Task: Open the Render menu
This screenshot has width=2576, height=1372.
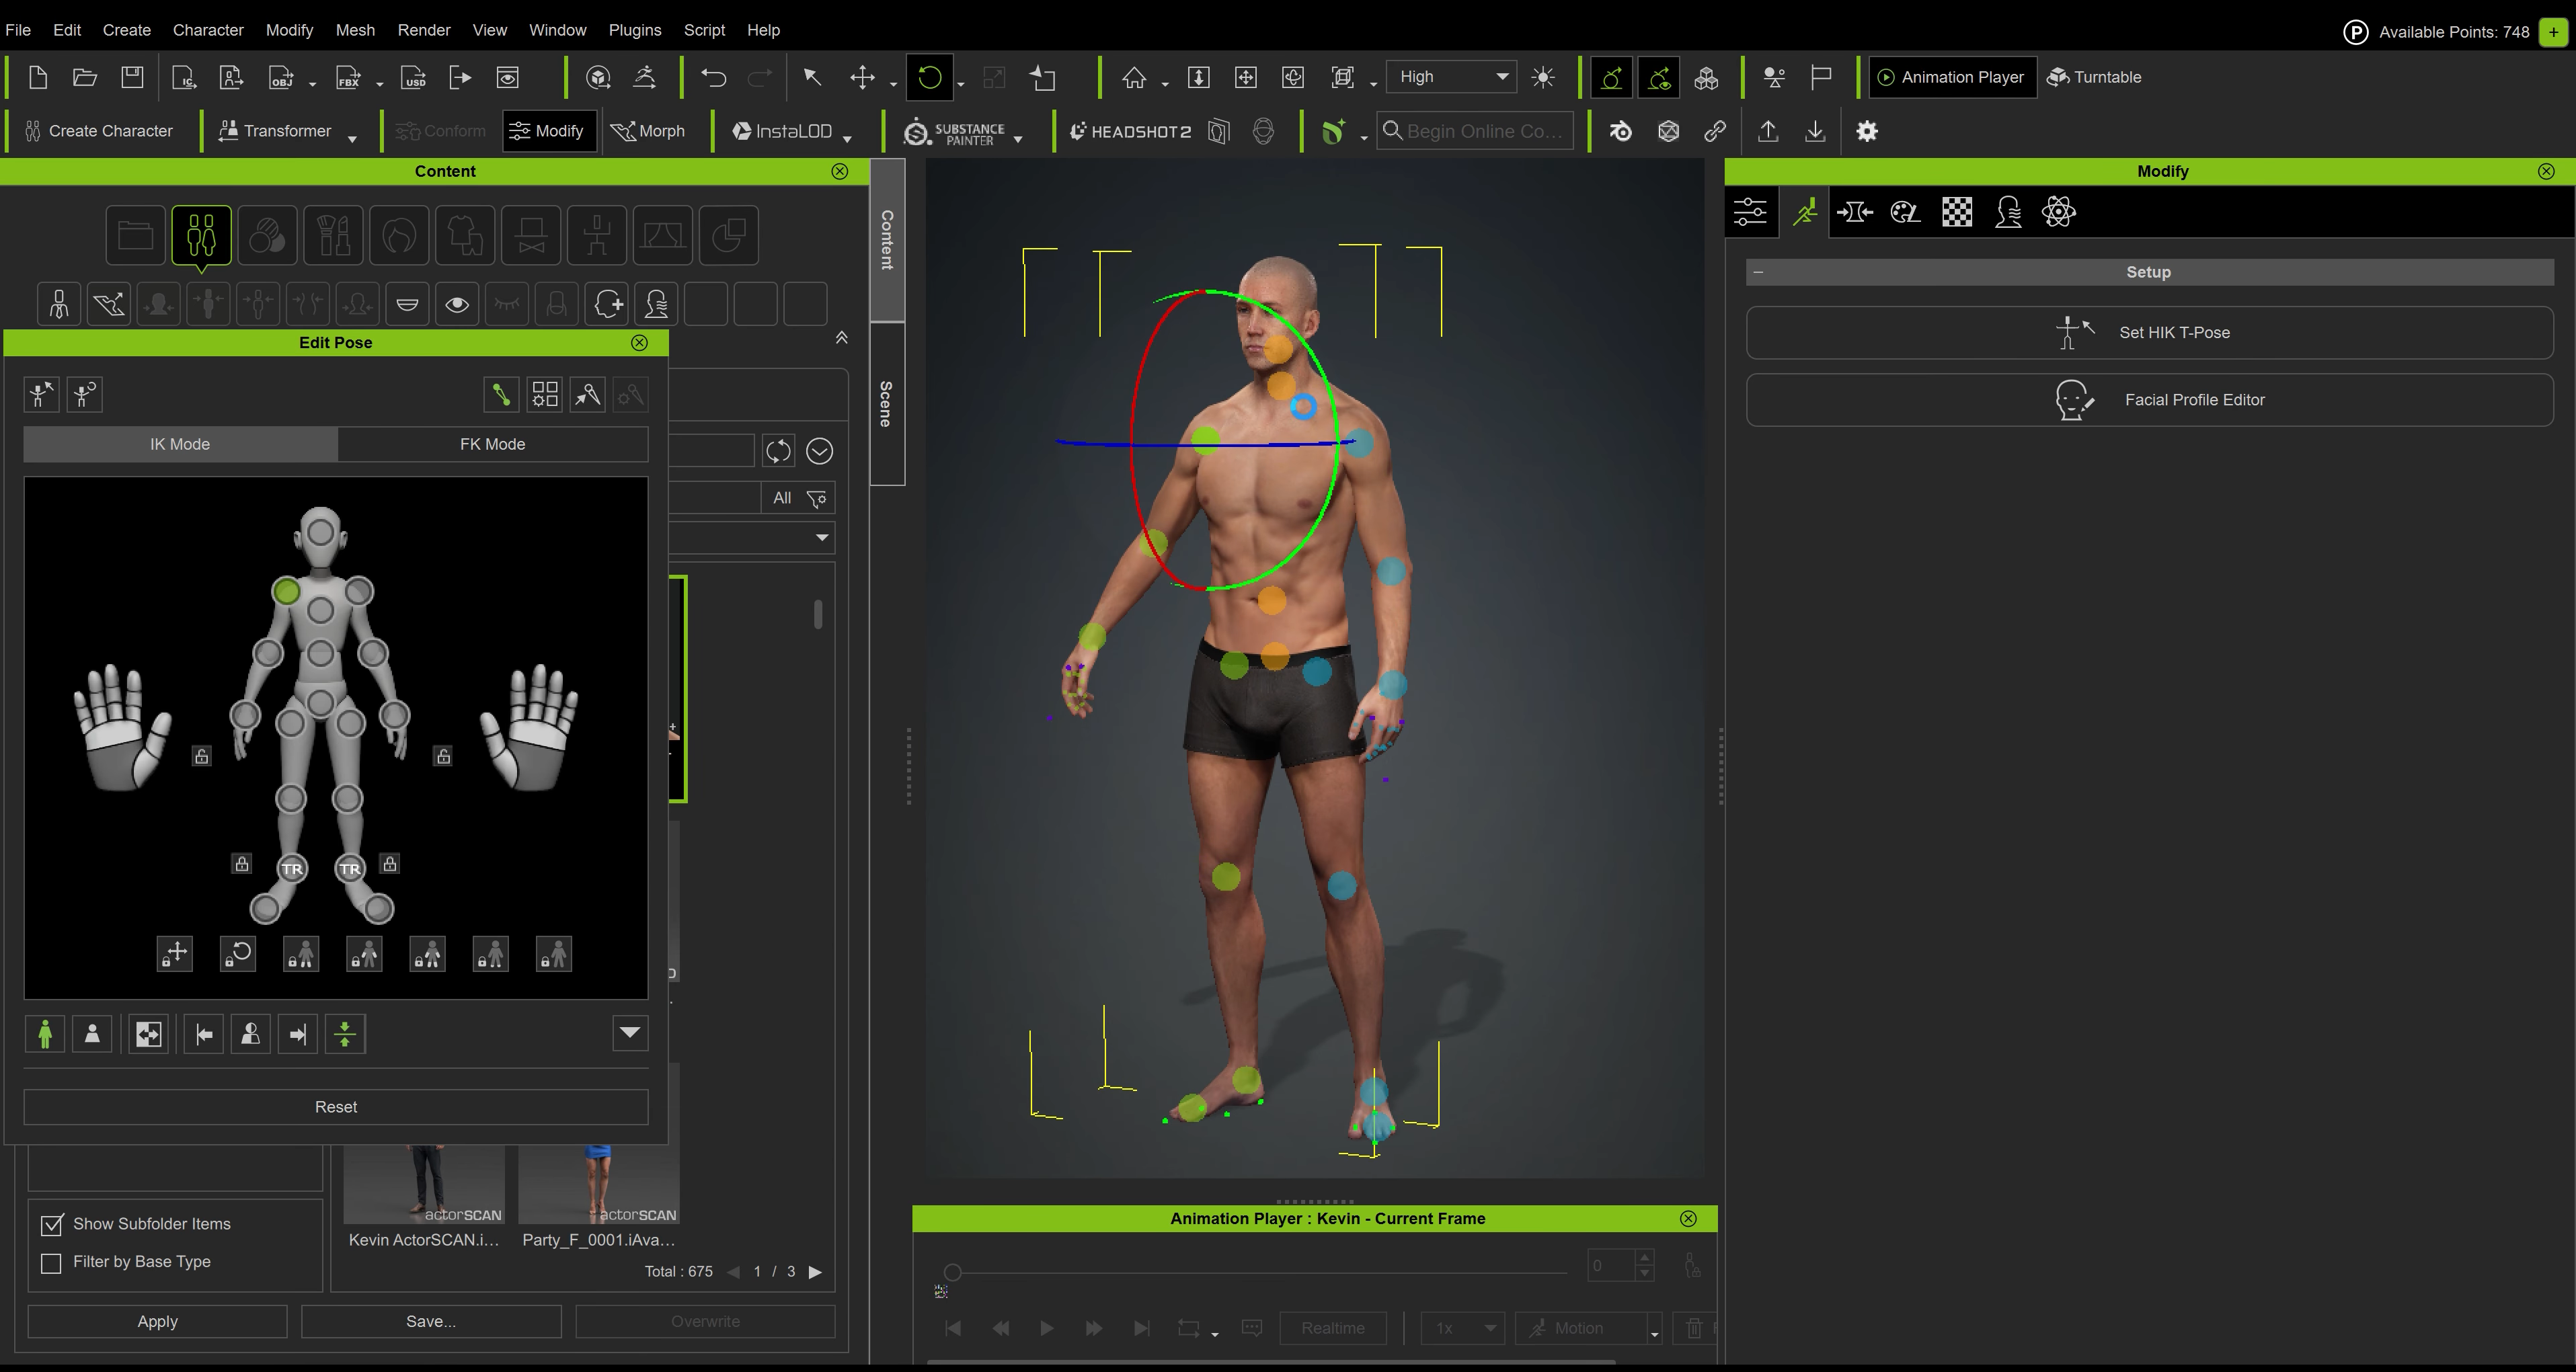Action: pos(424,30)
